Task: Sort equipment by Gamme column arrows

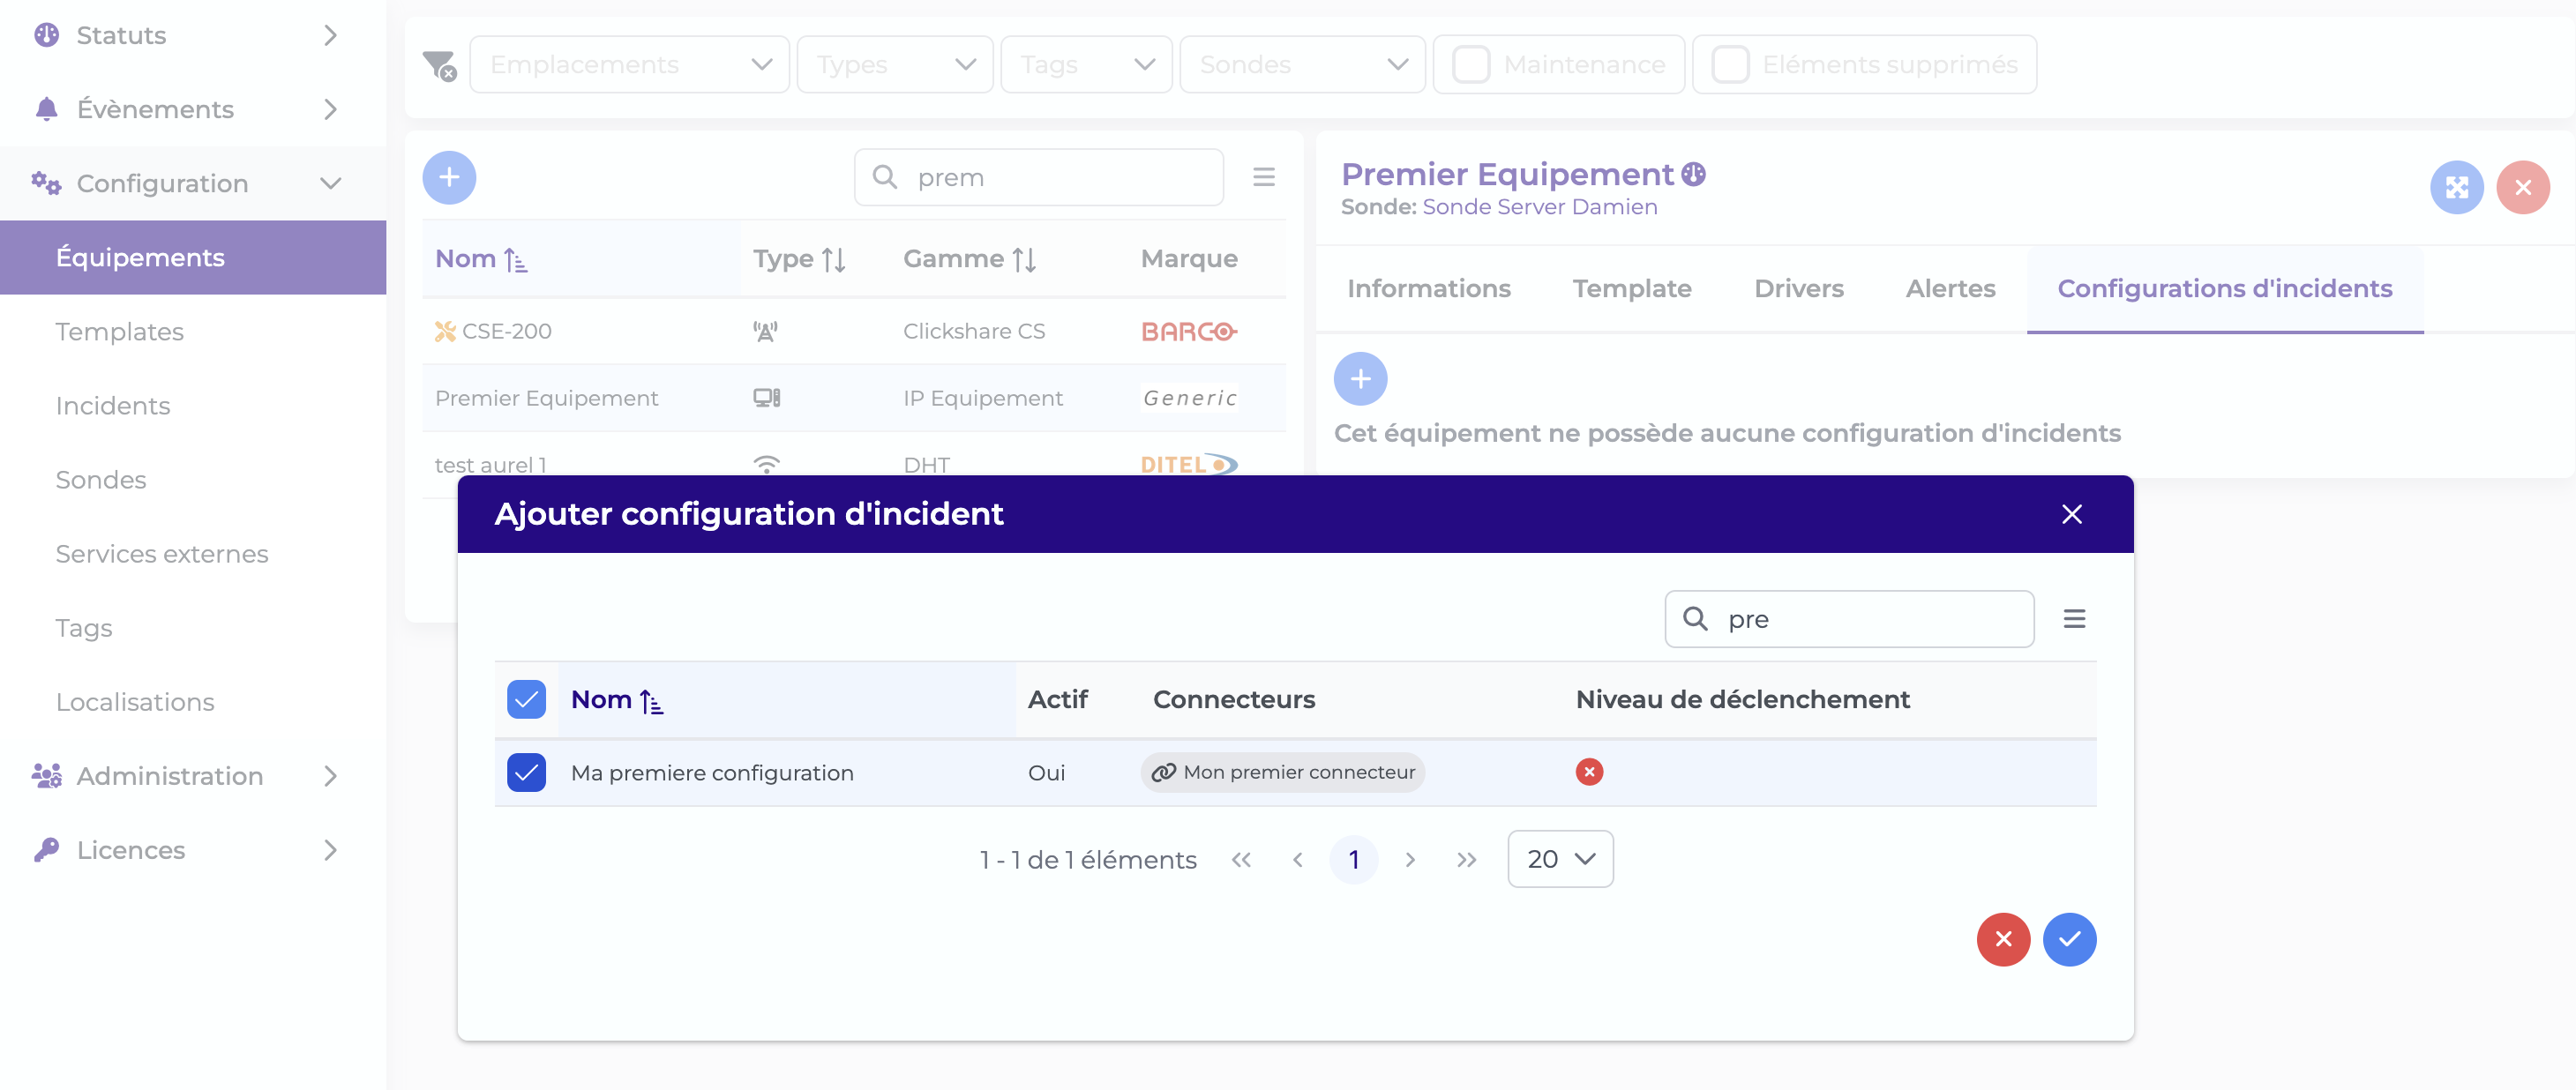Action: click(x=1024, y=260)
